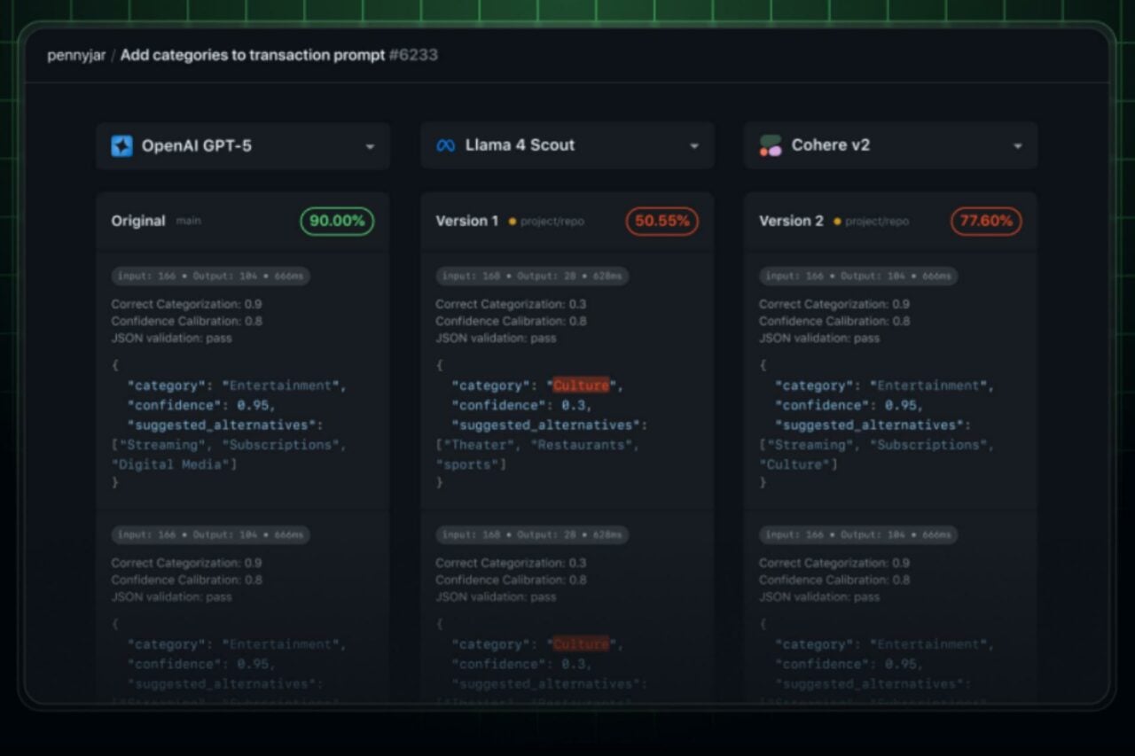
Task: Open the pennyjar breadcrumb link
Action: coord(76,55)
